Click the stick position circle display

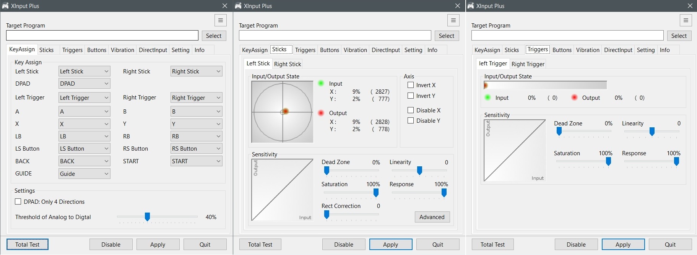pyautogui.click(x=283, y=112)
